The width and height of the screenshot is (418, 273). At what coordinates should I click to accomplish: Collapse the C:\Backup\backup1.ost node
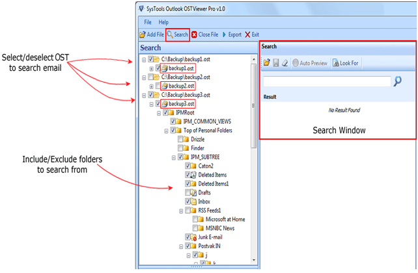pos(144,60)
